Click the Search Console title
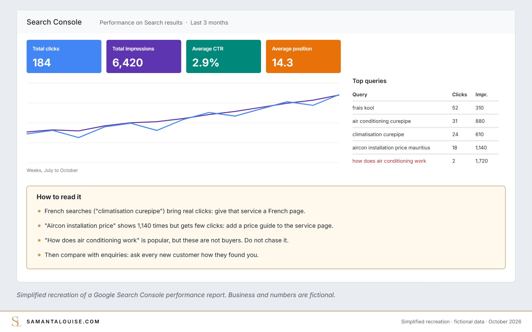Screen dimensions: 532x332 54,22
